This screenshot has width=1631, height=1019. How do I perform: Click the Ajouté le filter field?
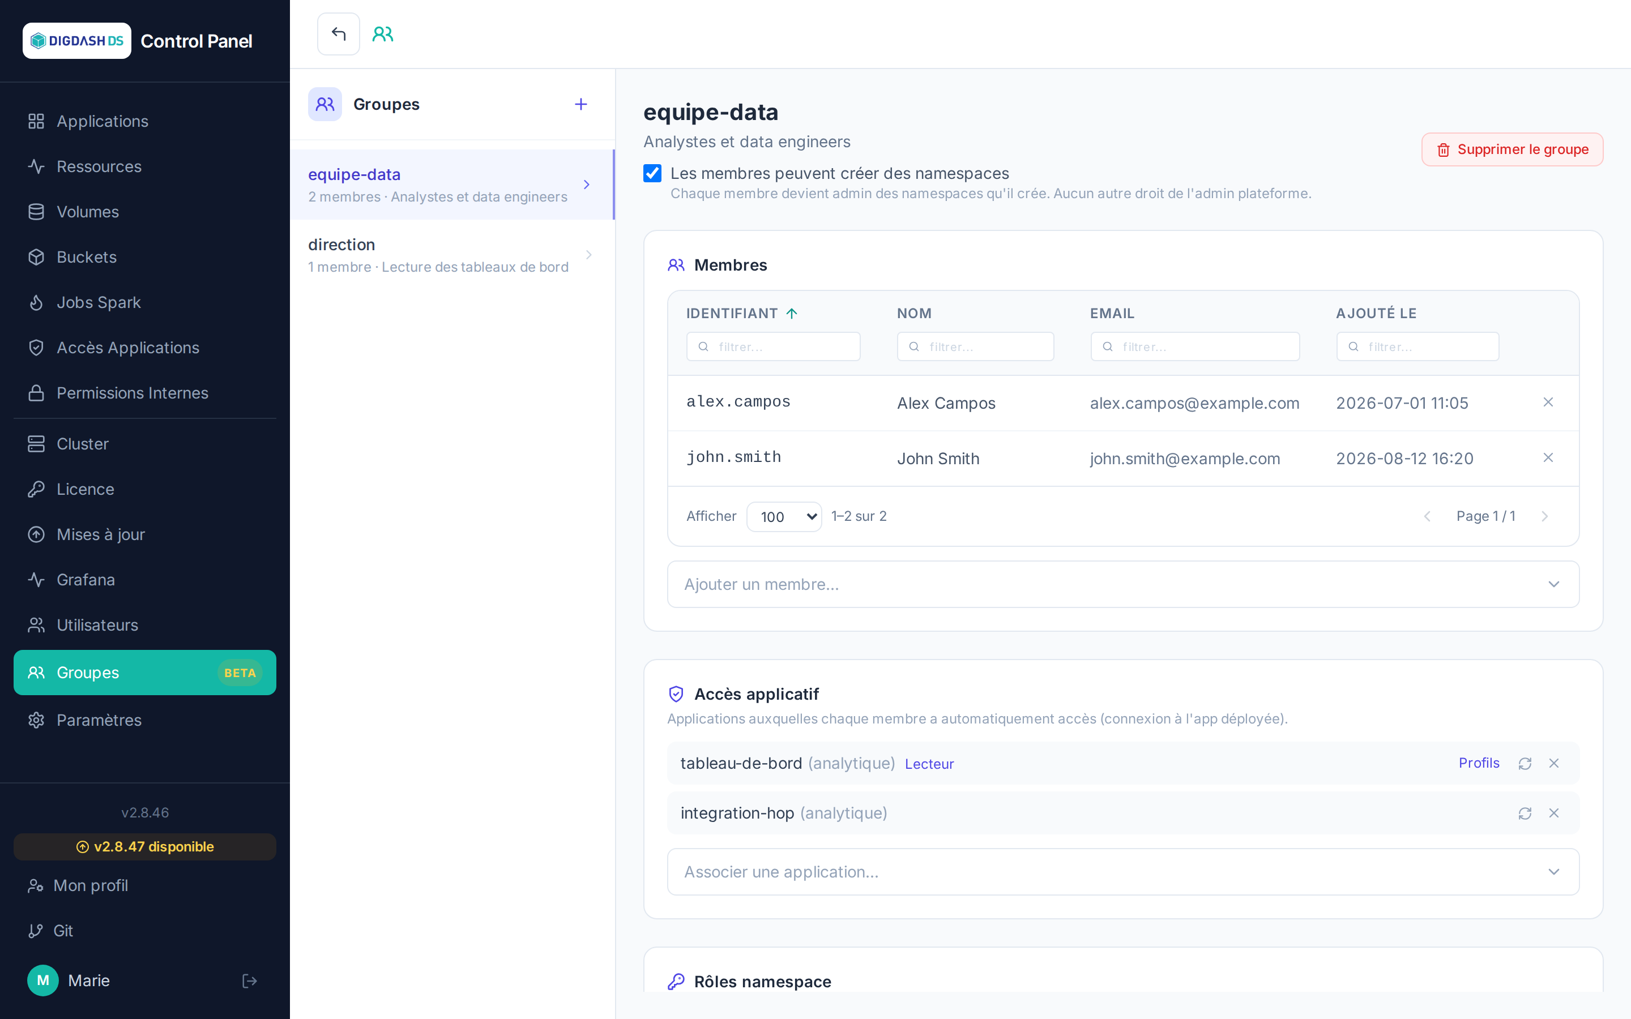point(1417,346)
